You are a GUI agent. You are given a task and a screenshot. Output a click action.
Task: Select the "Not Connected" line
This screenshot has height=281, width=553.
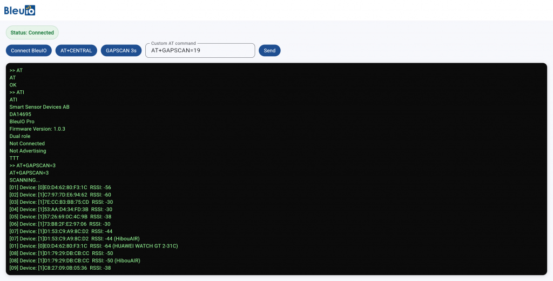pos(27,144)
